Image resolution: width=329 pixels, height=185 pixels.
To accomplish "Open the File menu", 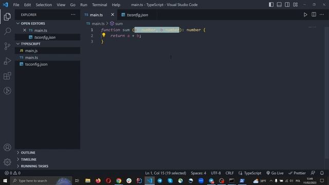I will (16, 5).
